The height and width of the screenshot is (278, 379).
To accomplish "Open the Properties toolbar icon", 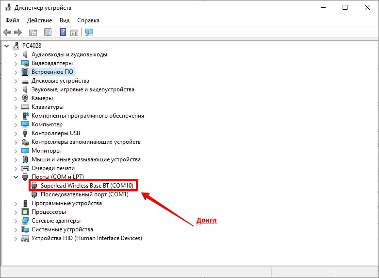I will pos(48,33).
